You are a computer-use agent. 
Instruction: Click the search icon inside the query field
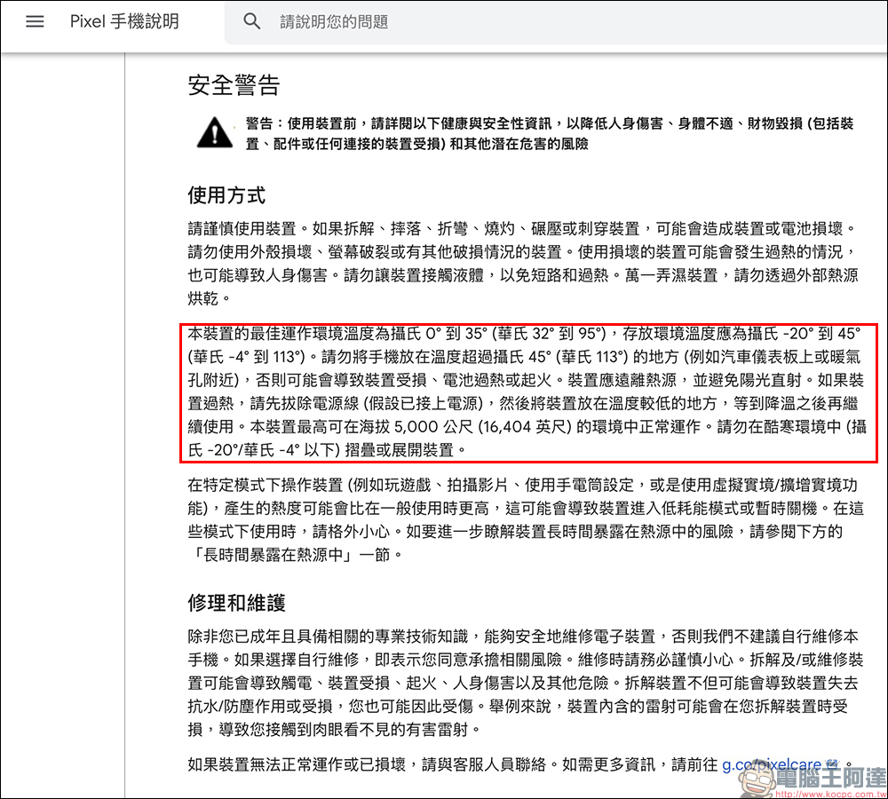tap(251, 20)
